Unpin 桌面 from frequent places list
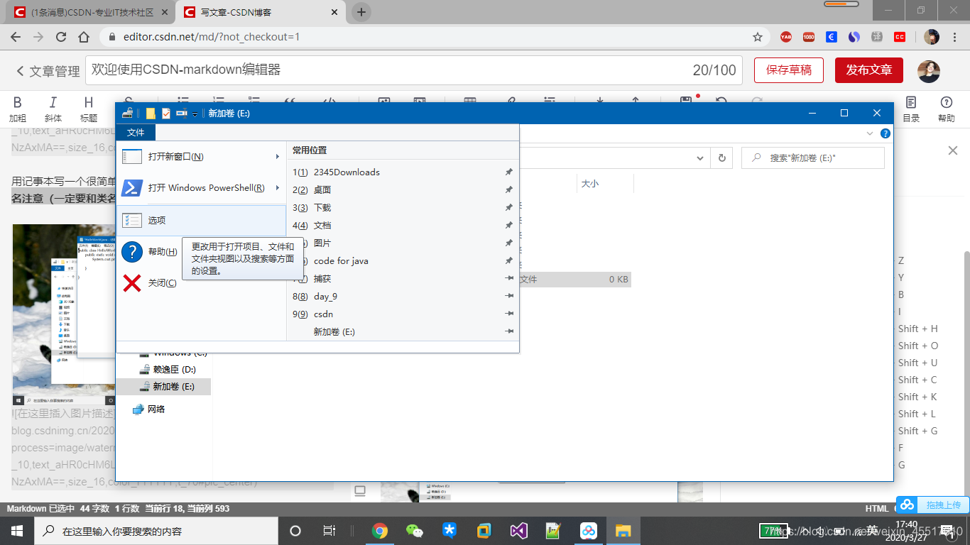The image size is (970, 545). point(508,189)
